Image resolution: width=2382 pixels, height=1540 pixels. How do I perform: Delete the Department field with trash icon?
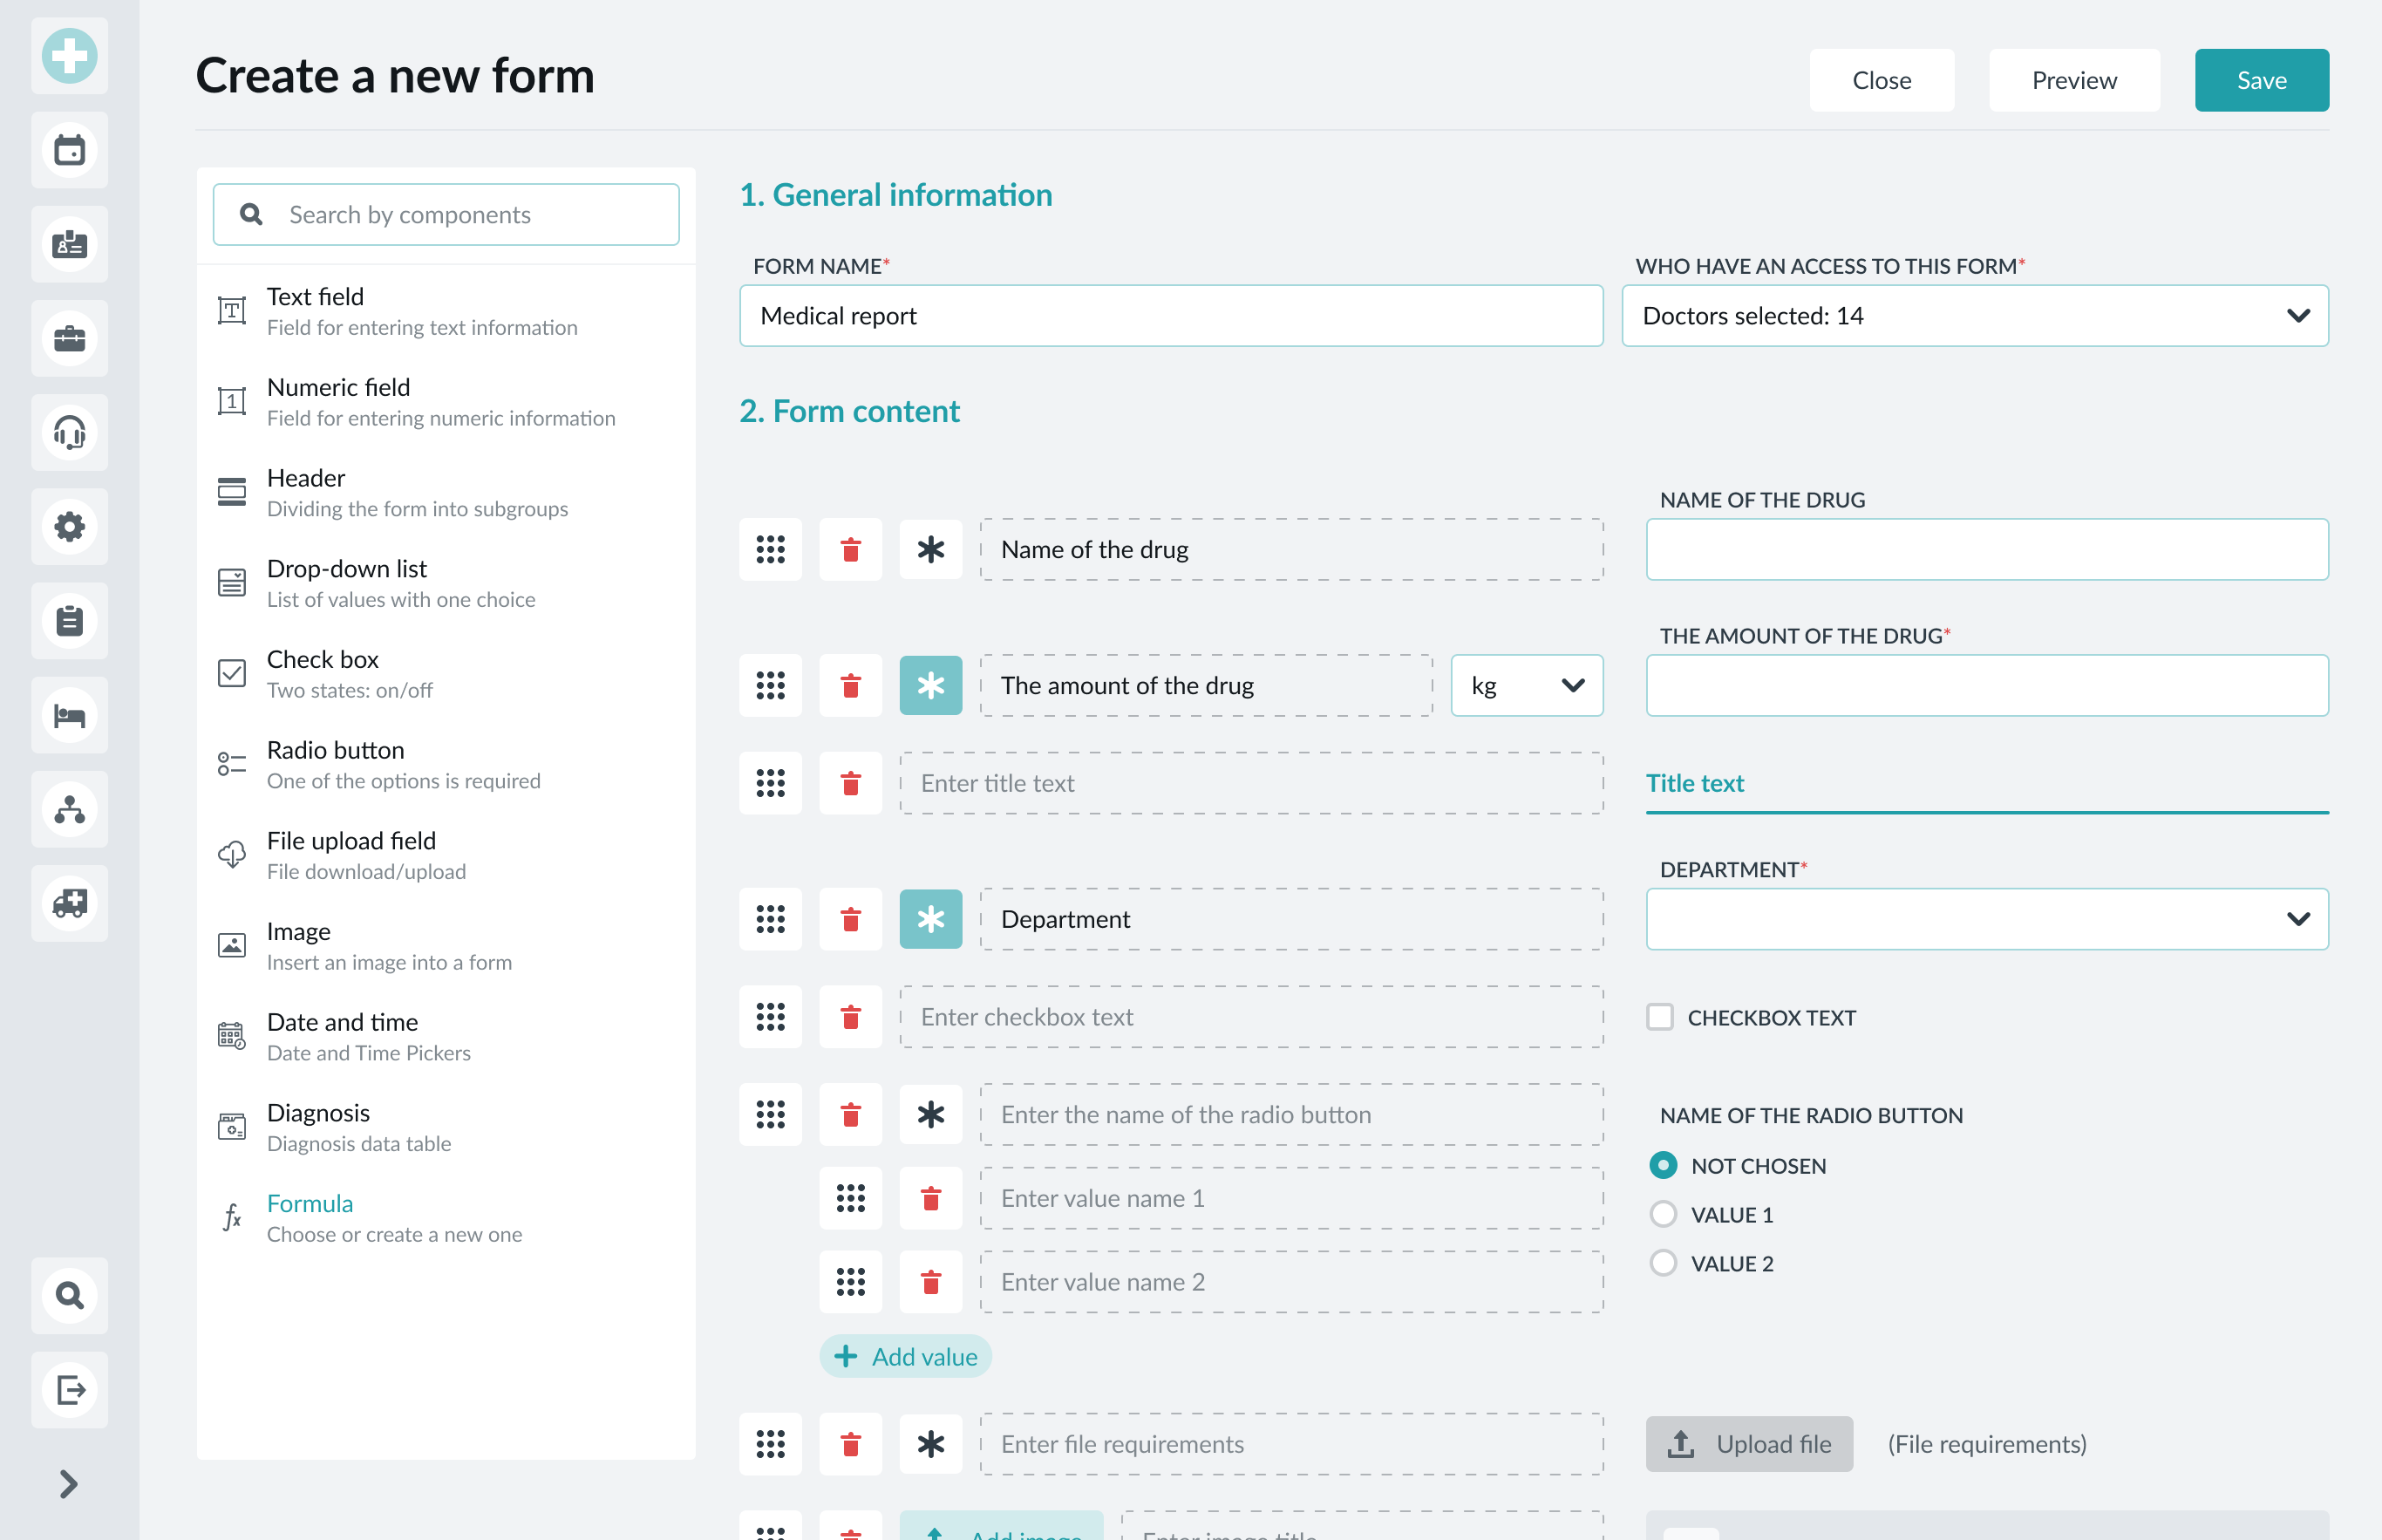pyautogui.click(x=849, y=919)
